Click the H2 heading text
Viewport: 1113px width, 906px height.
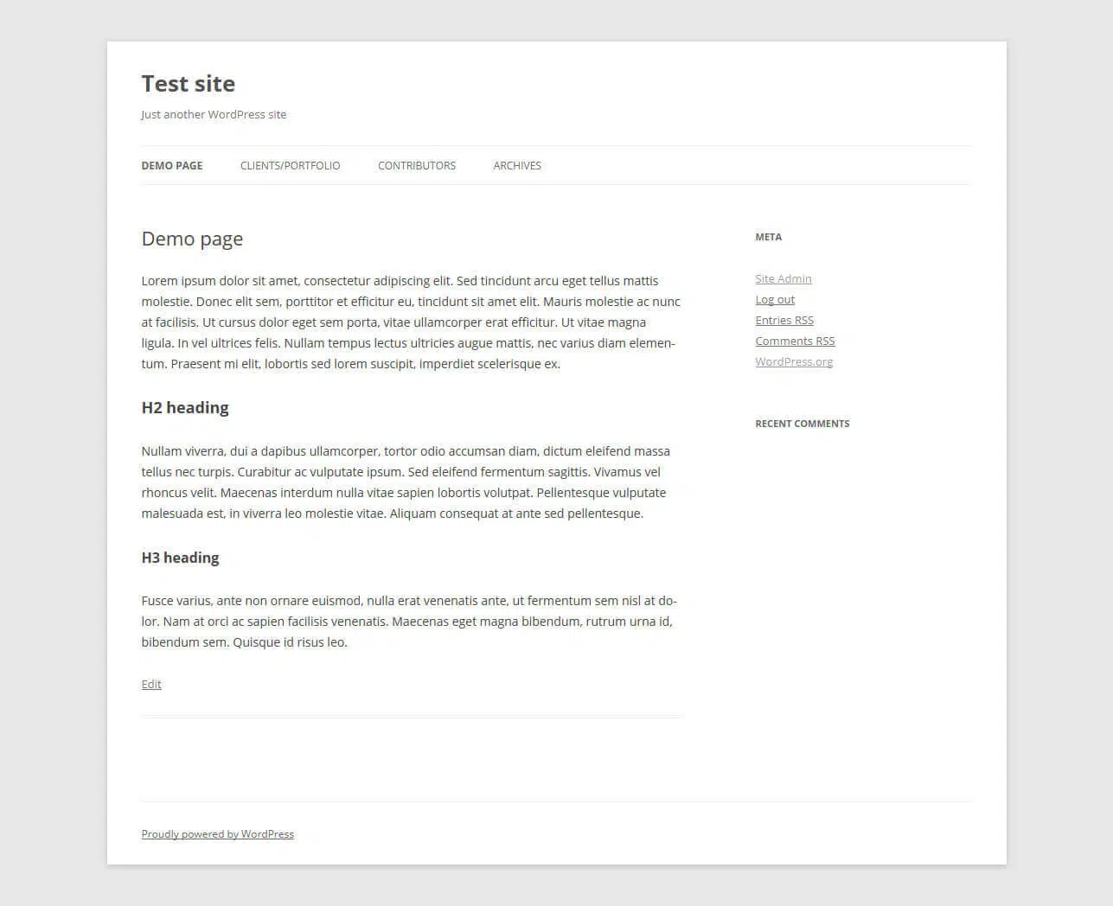tap(185, 408)
